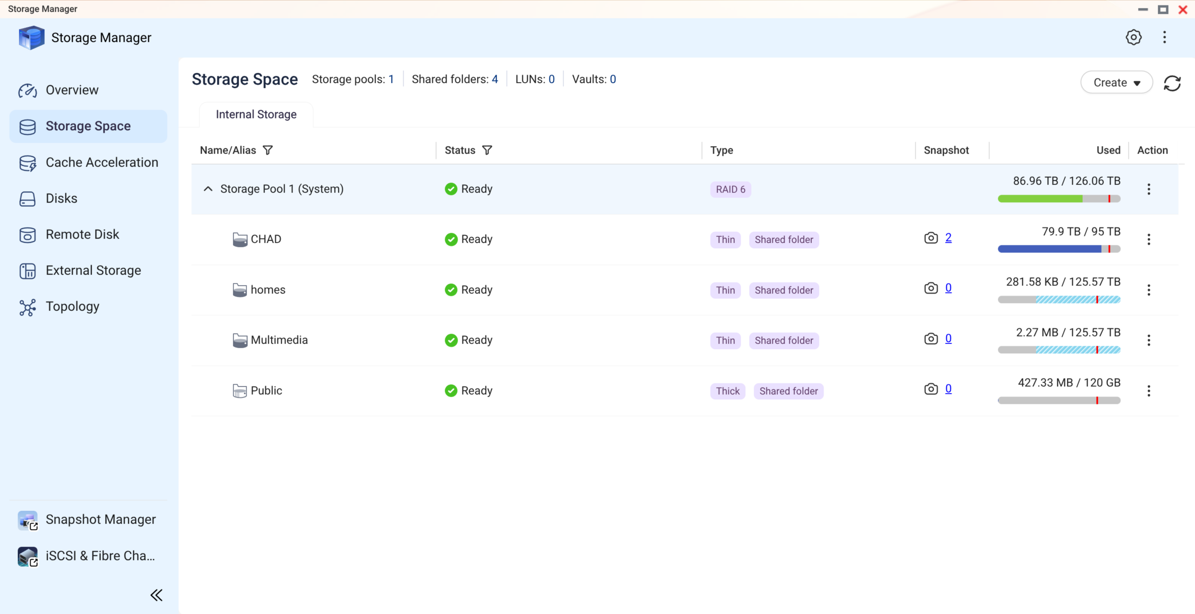Collapse Storage Pool 1 (System) row
Viewport: 1195px width, 614px height.
point(208,189)
